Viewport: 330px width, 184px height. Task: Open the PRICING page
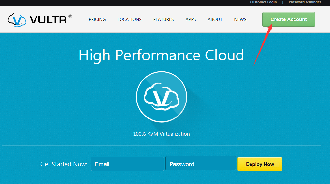[97, 19]
